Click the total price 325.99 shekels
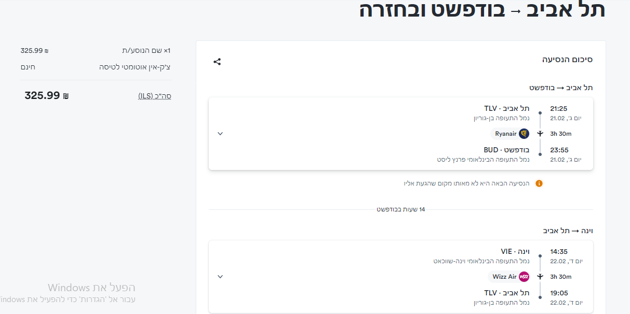The height and width of the screenshot is (314, 630). [46, 96]
